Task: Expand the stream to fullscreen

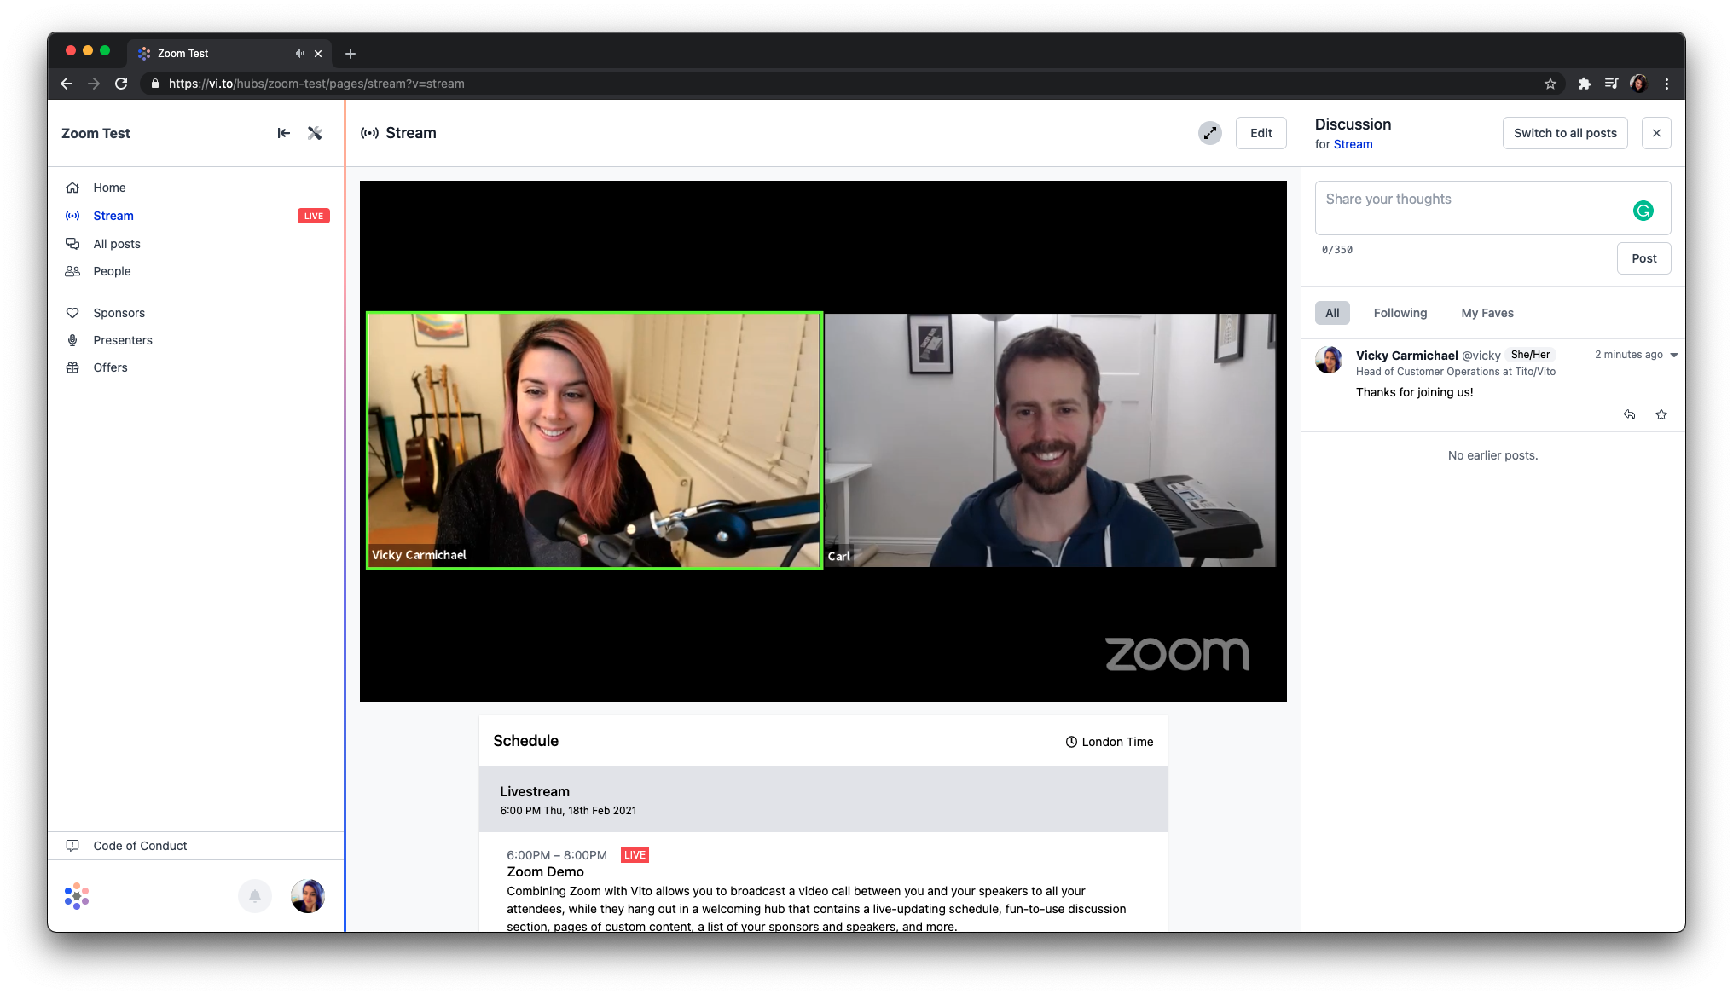Action: click(1210, 133)
